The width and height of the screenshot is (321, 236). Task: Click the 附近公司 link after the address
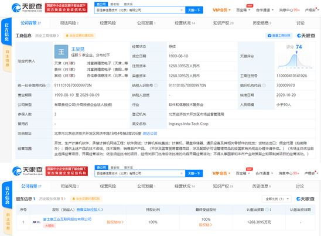(150, 134)
